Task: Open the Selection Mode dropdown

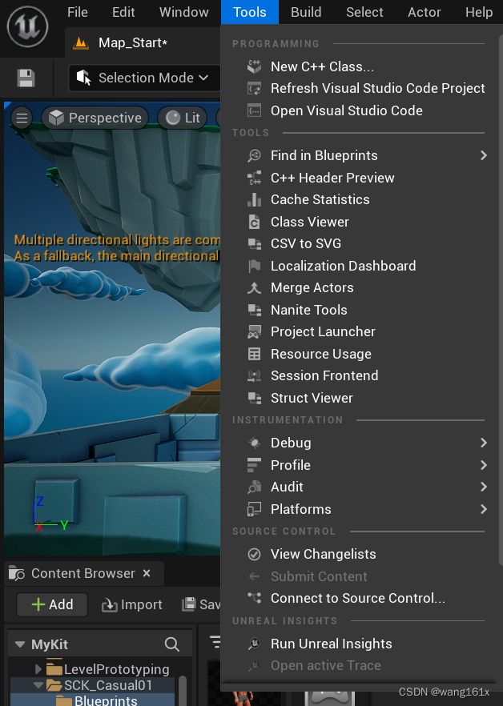Action: [144, 78]
